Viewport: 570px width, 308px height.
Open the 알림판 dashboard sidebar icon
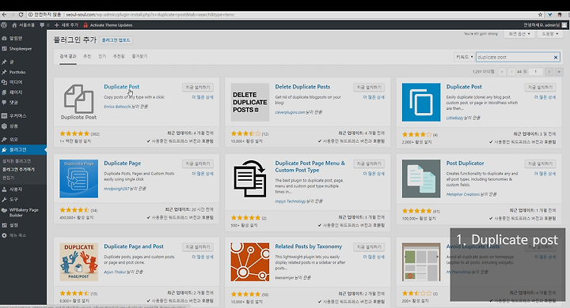(x=5, y=38)
